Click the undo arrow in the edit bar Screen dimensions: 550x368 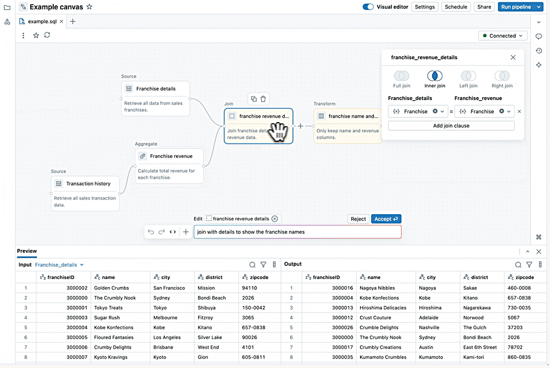click(151, 232)
